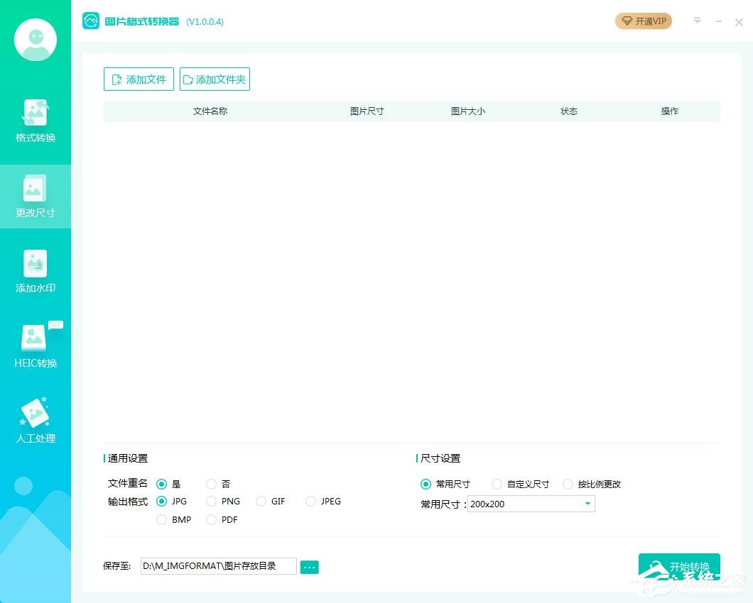Click the save path input field
Screen dimensions: 753x603
(x=217, y=565)
